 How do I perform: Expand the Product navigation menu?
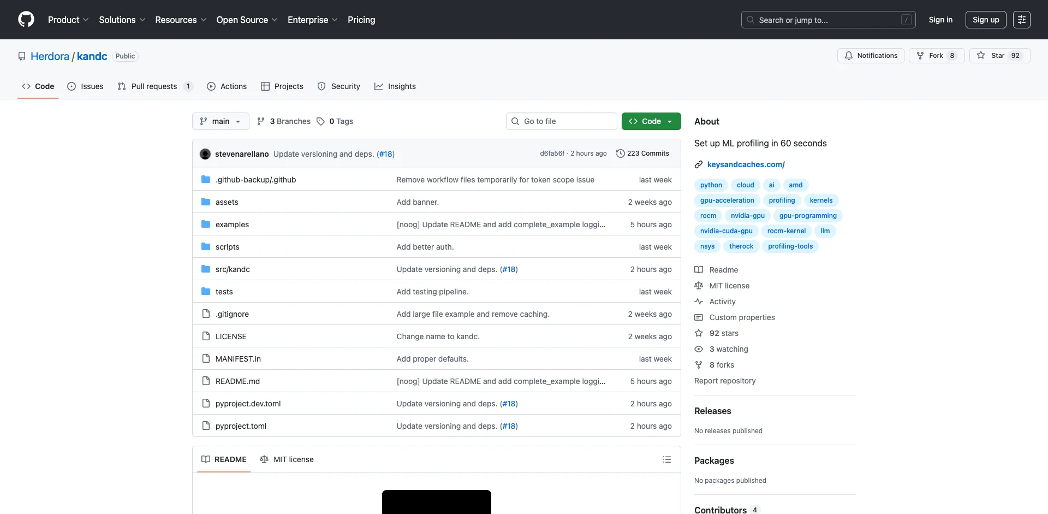coord(68,20)
